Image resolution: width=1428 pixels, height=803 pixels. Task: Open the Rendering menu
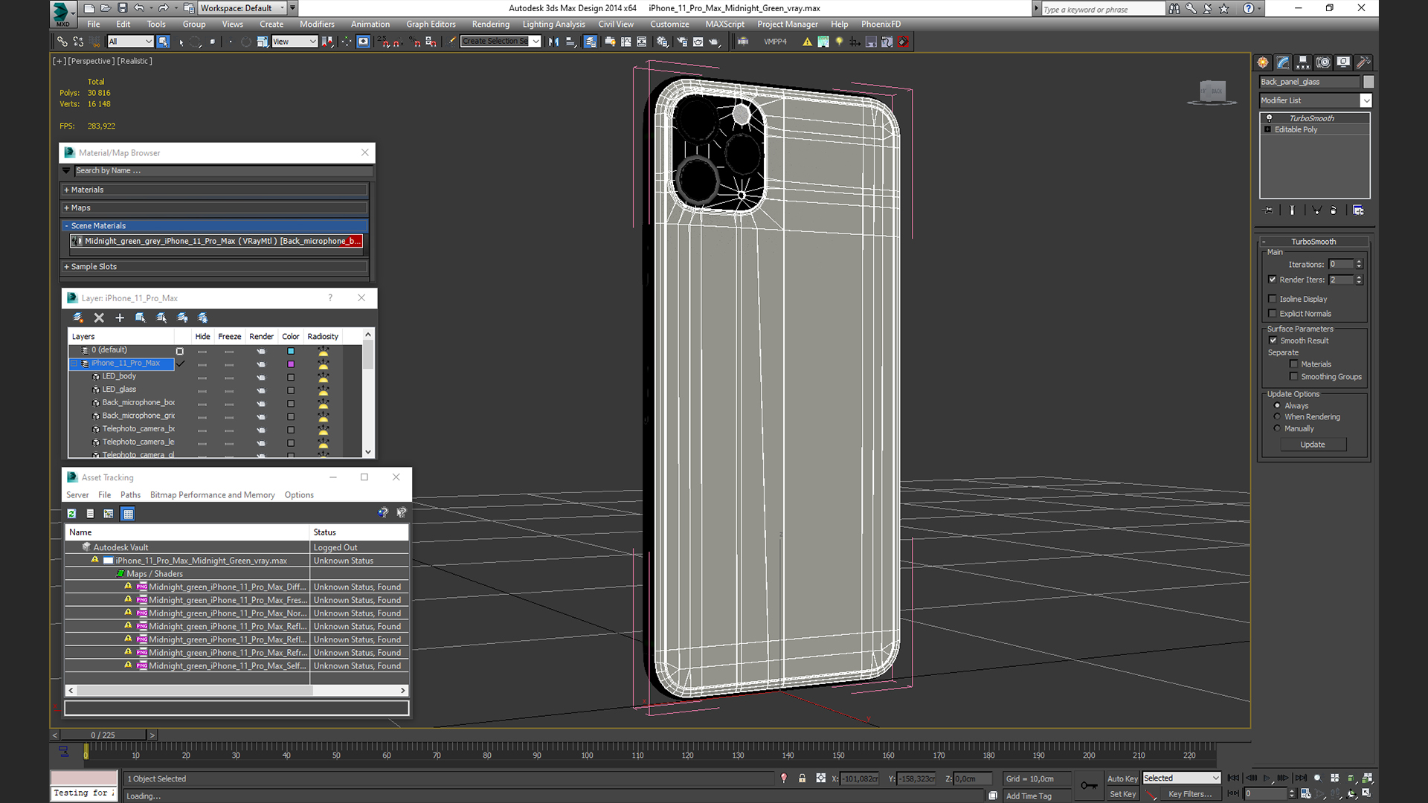point(490,24)
